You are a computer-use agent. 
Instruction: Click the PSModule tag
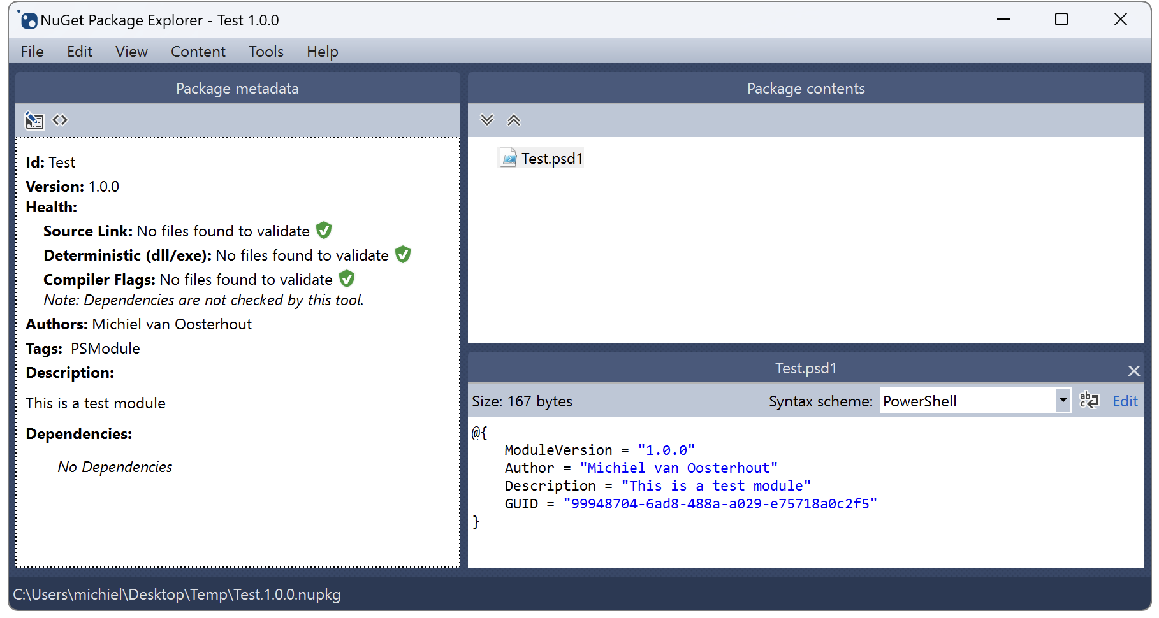[105, 349]
